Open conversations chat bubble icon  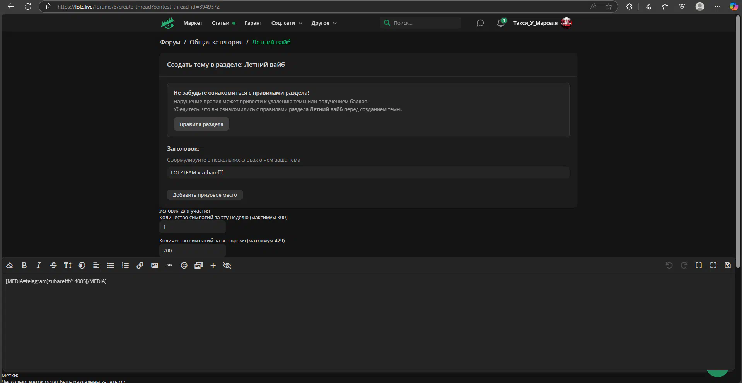pyautogui.click(x=480, y=23)
